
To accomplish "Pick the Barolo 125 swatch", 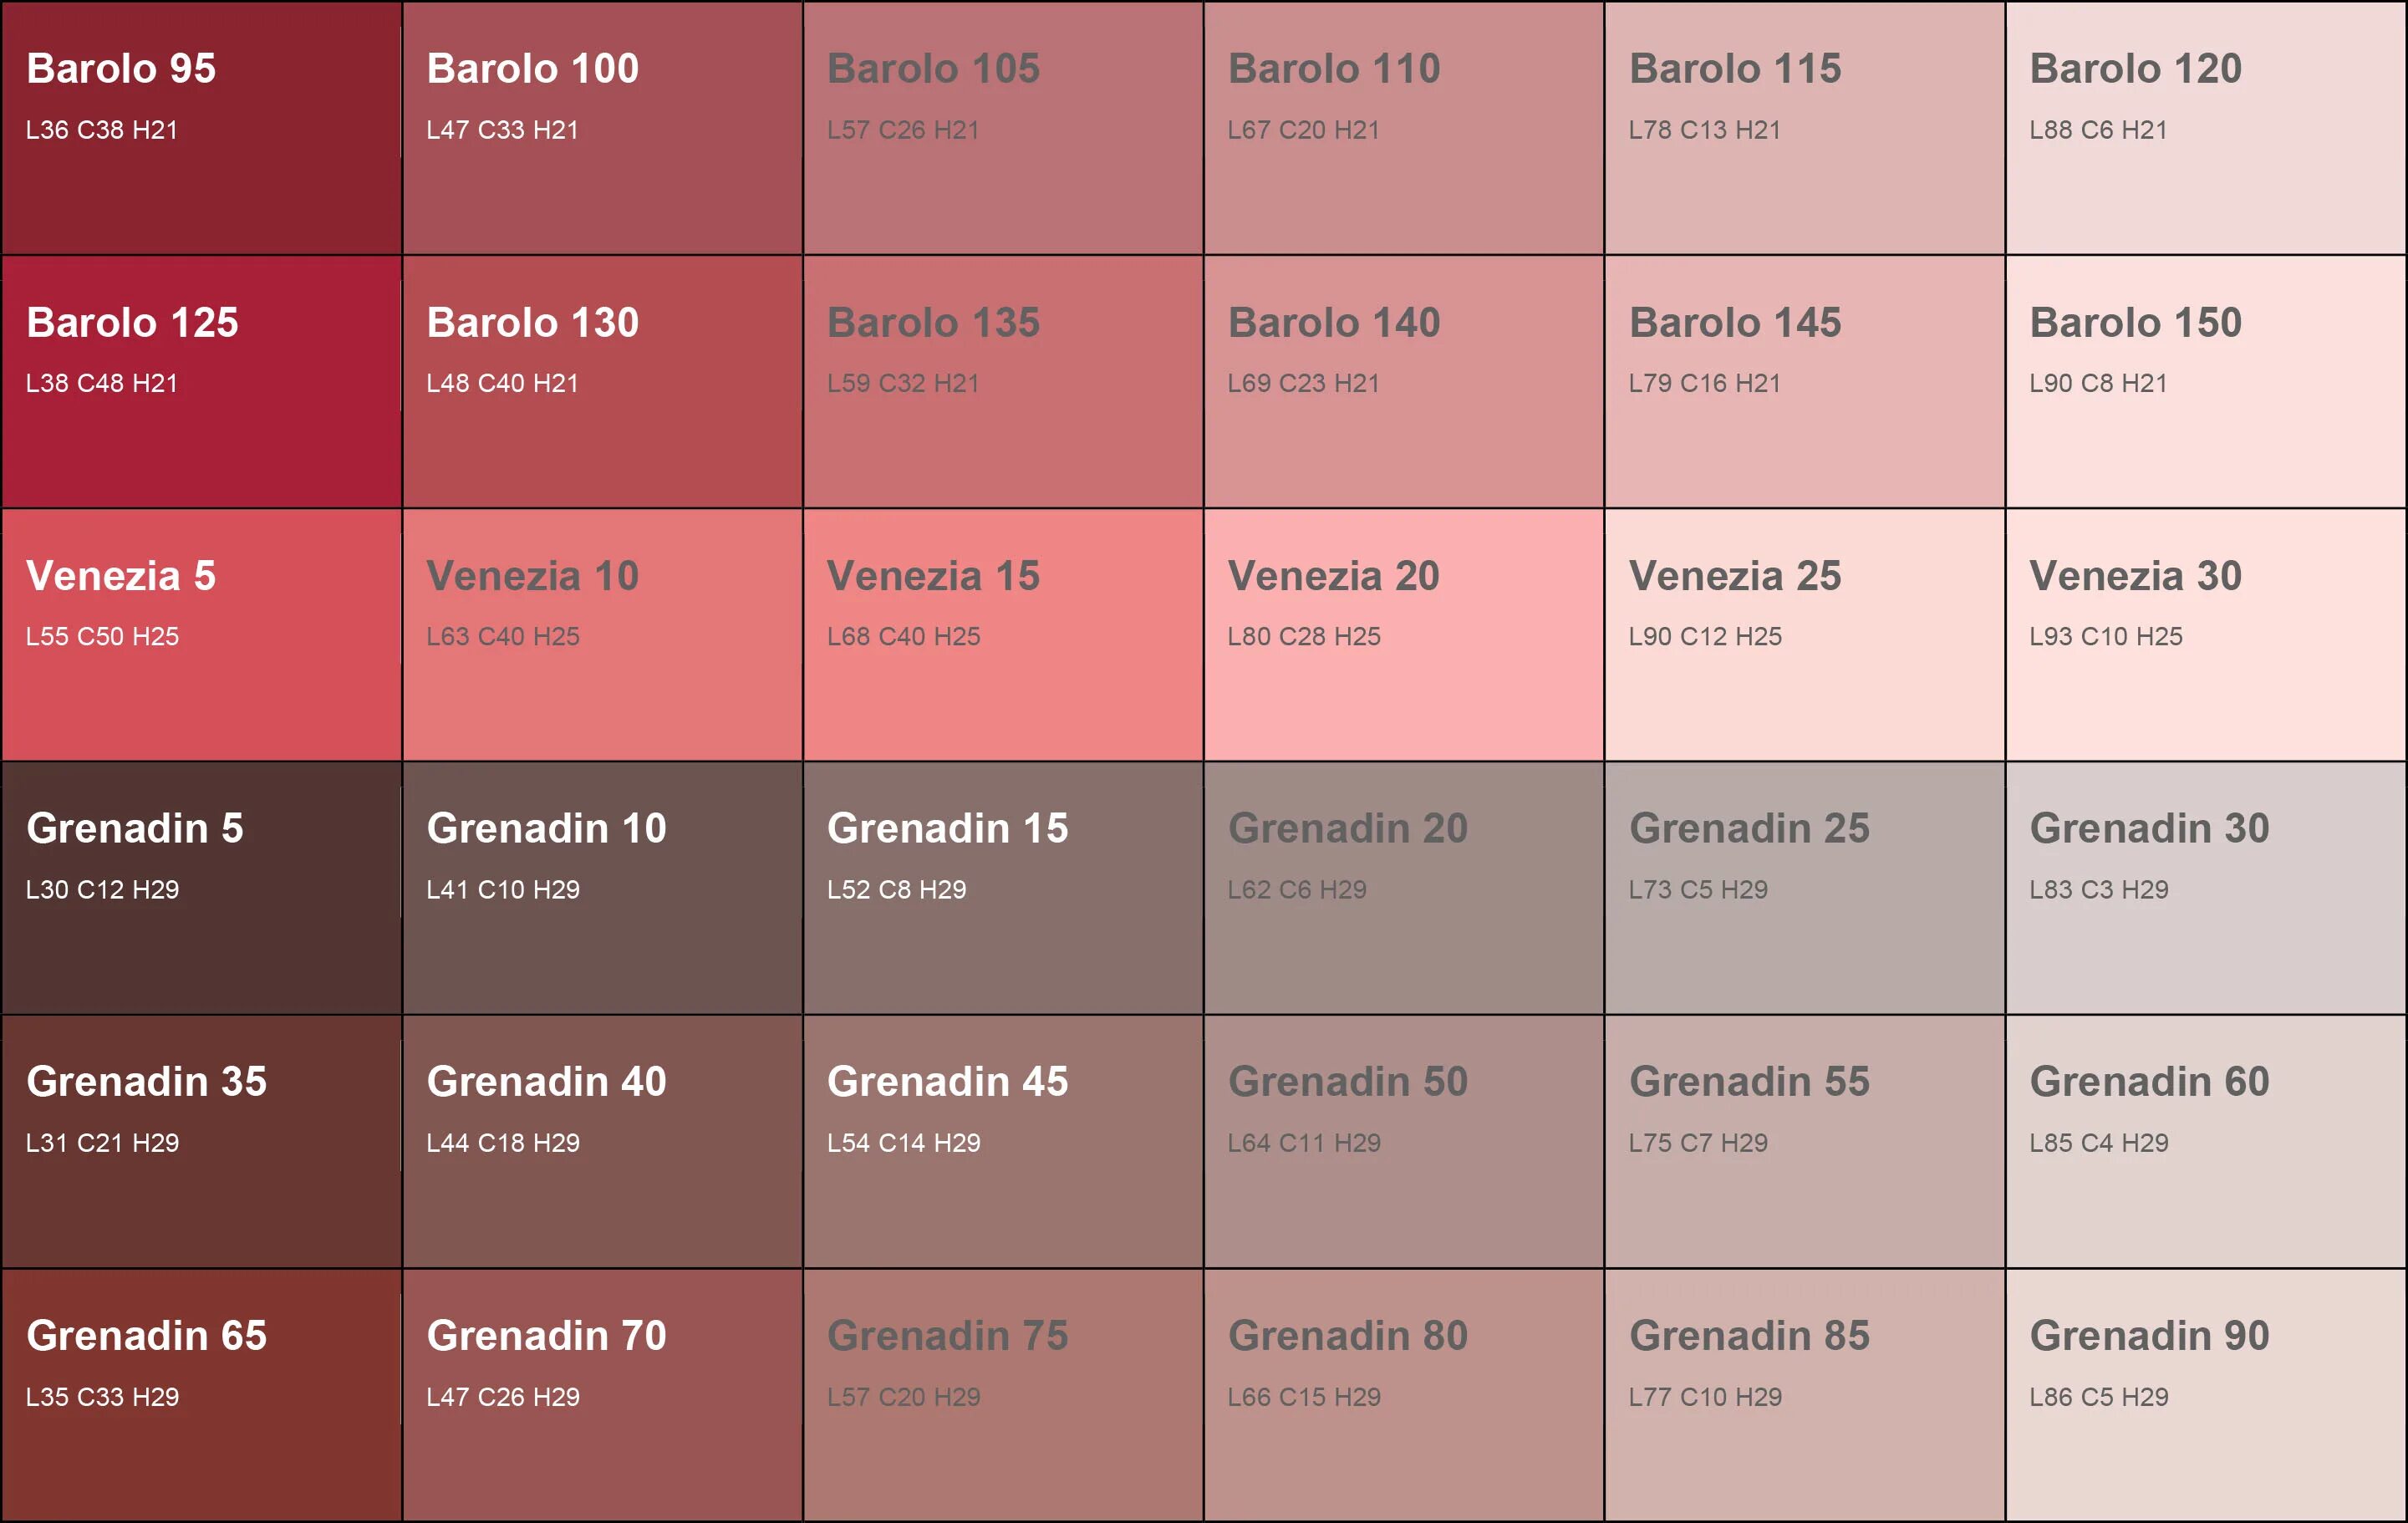I will tap(201, 382).
